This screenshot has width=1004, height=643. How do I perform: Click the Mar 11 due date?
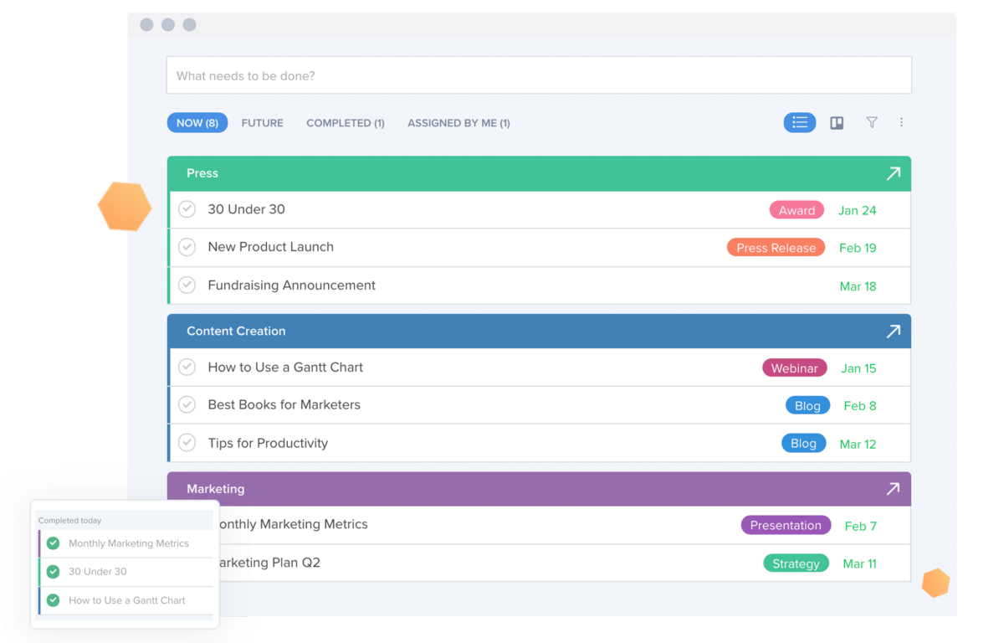(859, 564)
